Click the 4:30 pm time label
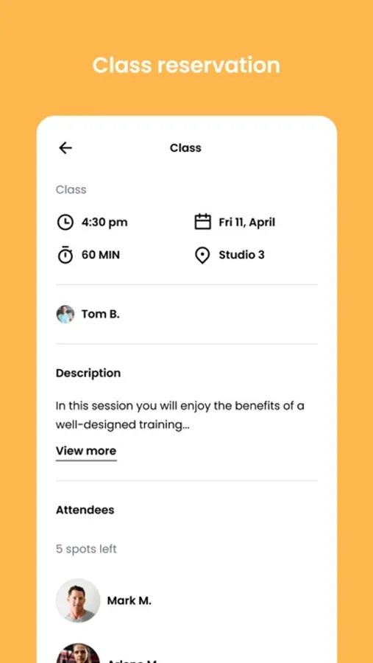The height and width of the screenshot is (663, 373). [104, 222]
